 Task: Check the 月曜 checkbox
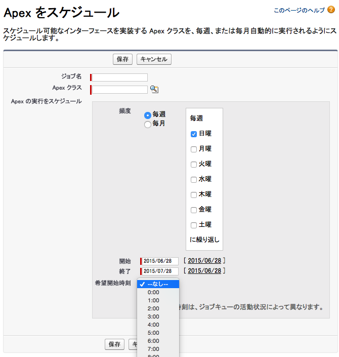tap(194, 149)
